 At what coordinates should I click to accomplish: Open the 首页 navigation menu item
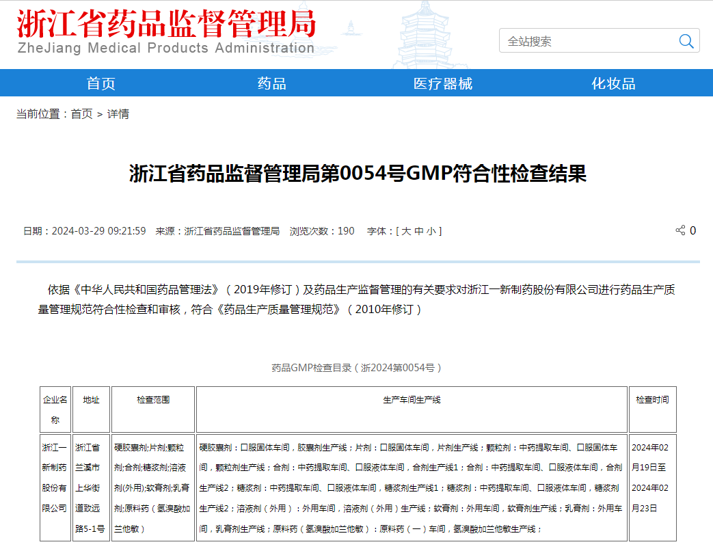tap(101, 83)
